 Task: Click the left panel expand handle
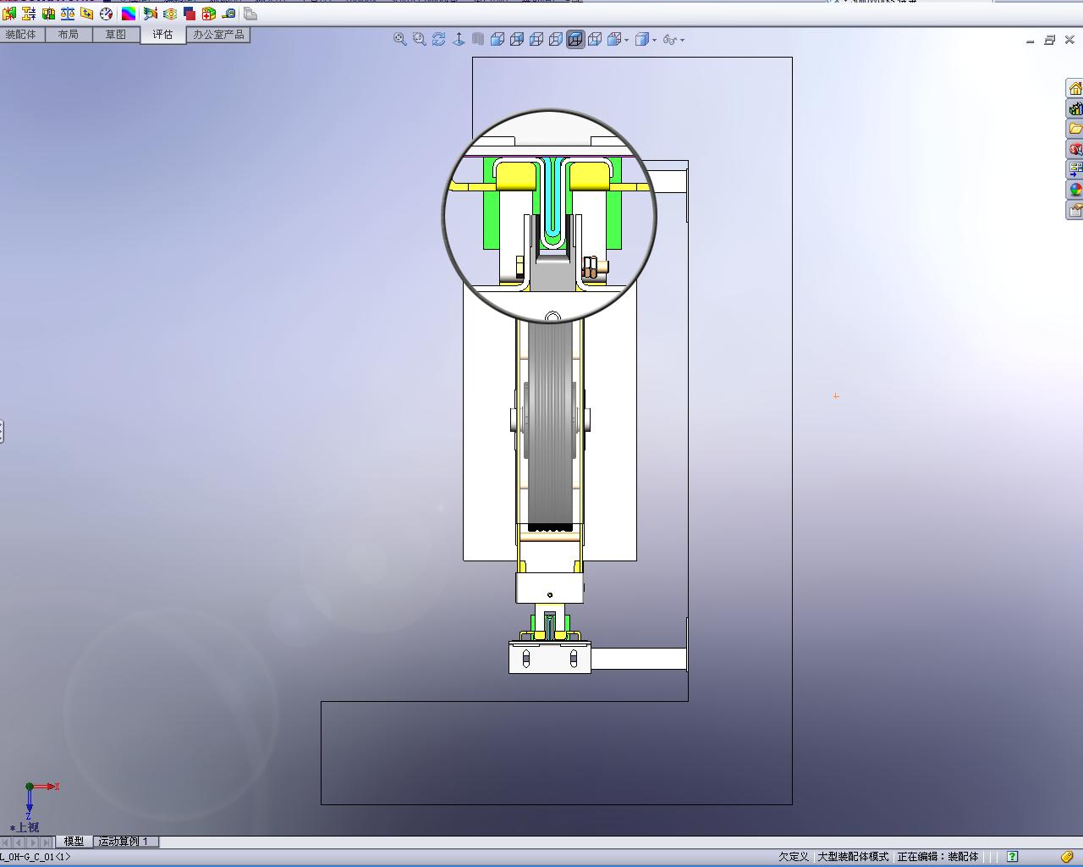click(2, 432)
